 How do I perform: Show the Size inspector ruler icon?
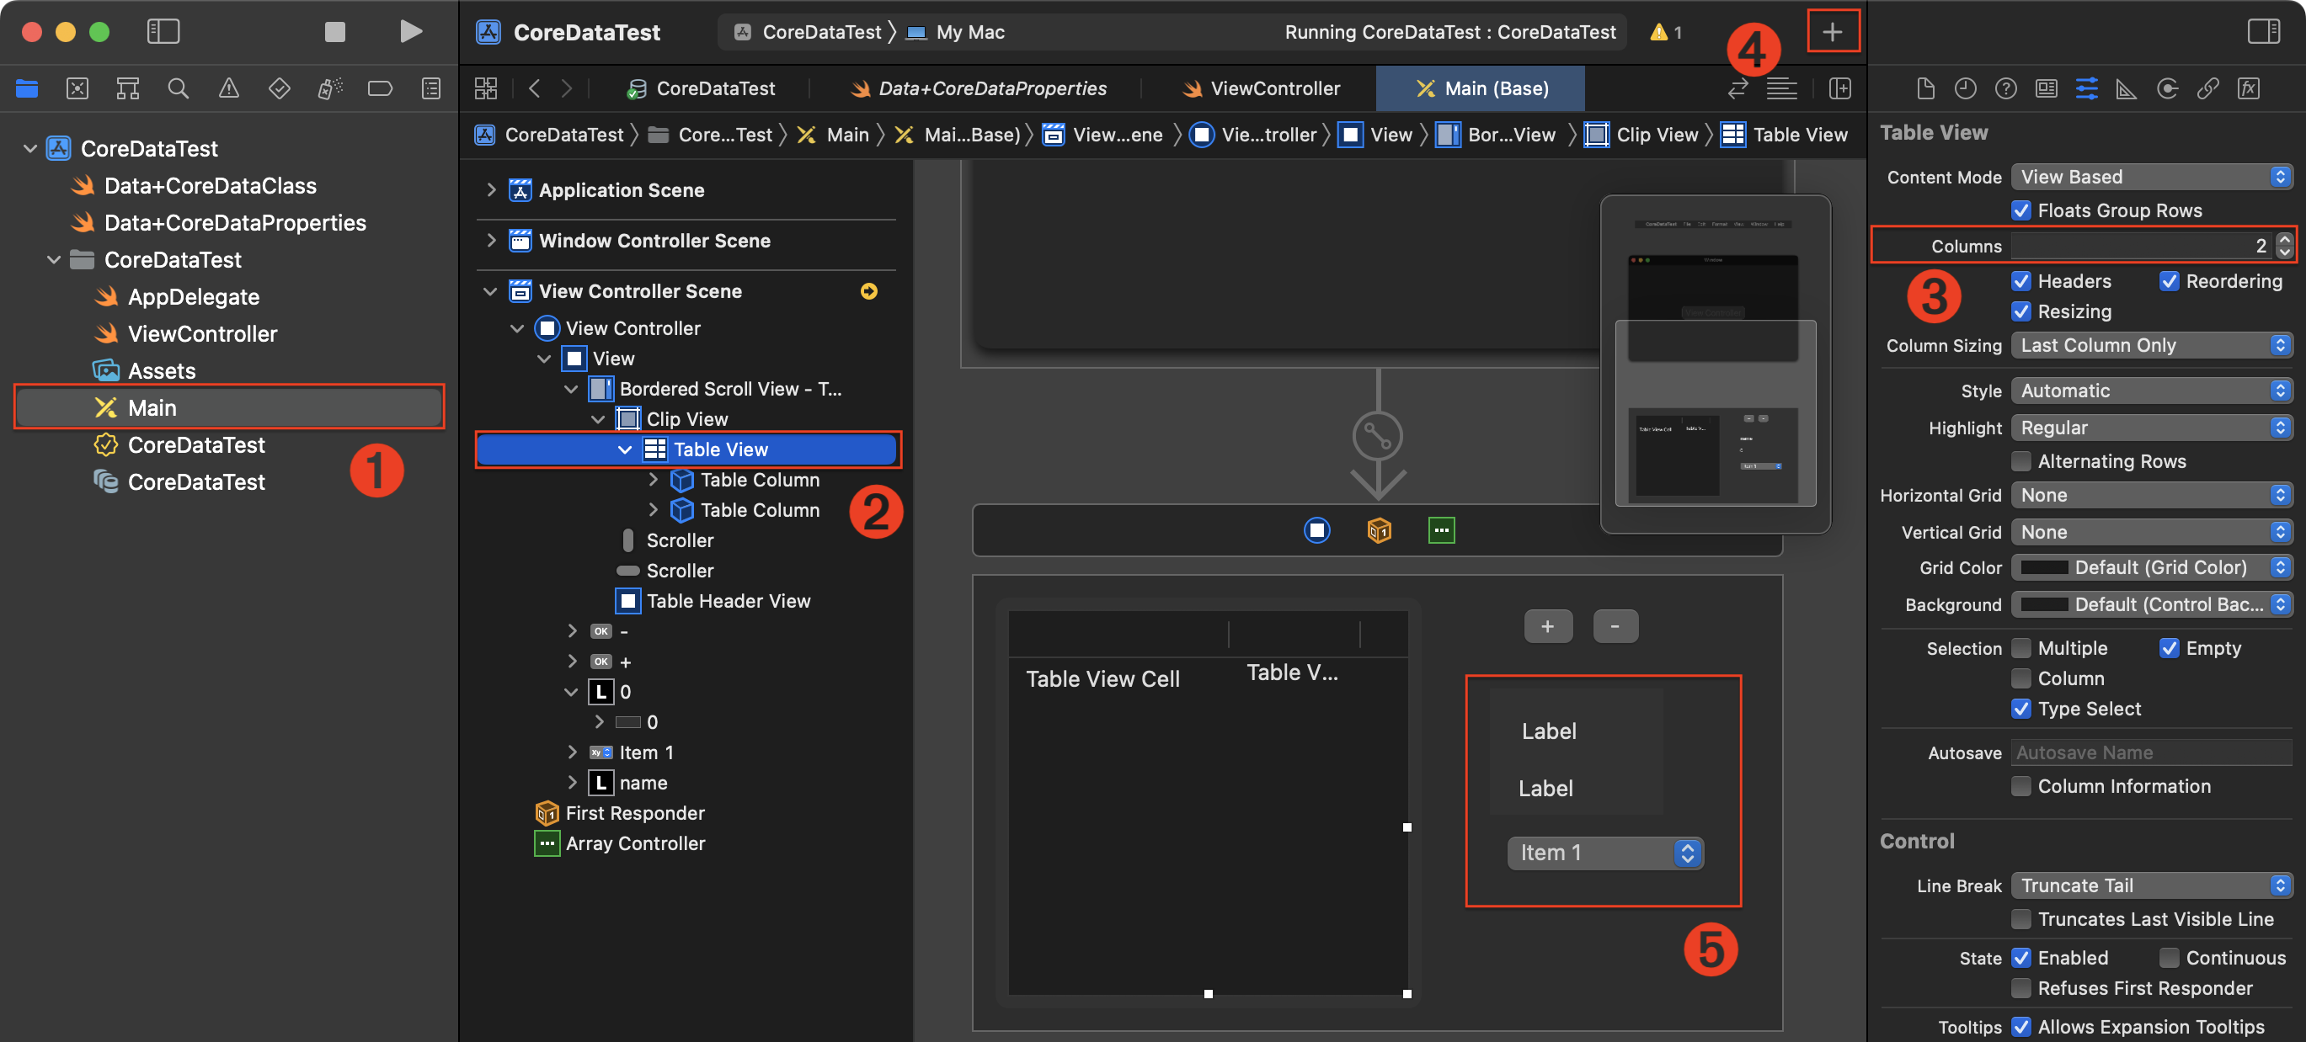tap(2126, 88)
